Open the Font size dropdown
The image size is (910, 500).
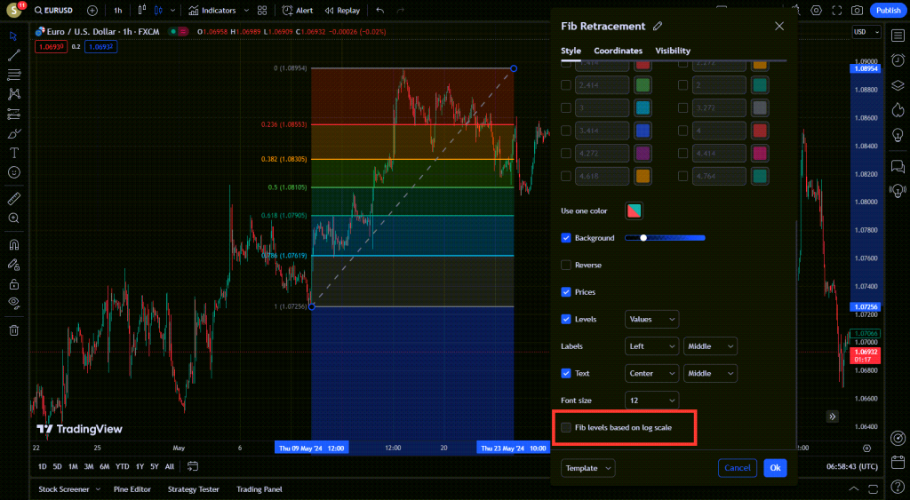point(651,401)
